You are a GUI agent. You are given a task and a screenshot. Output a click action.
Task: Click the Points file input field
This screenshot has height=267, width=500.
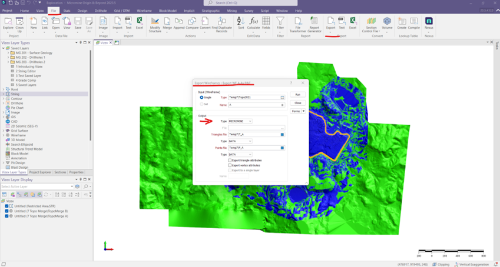(x=253, y=148)
